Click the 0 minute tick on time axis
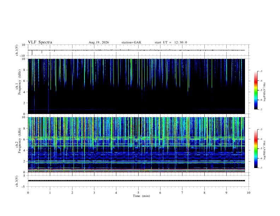 [x=28, y=193]
